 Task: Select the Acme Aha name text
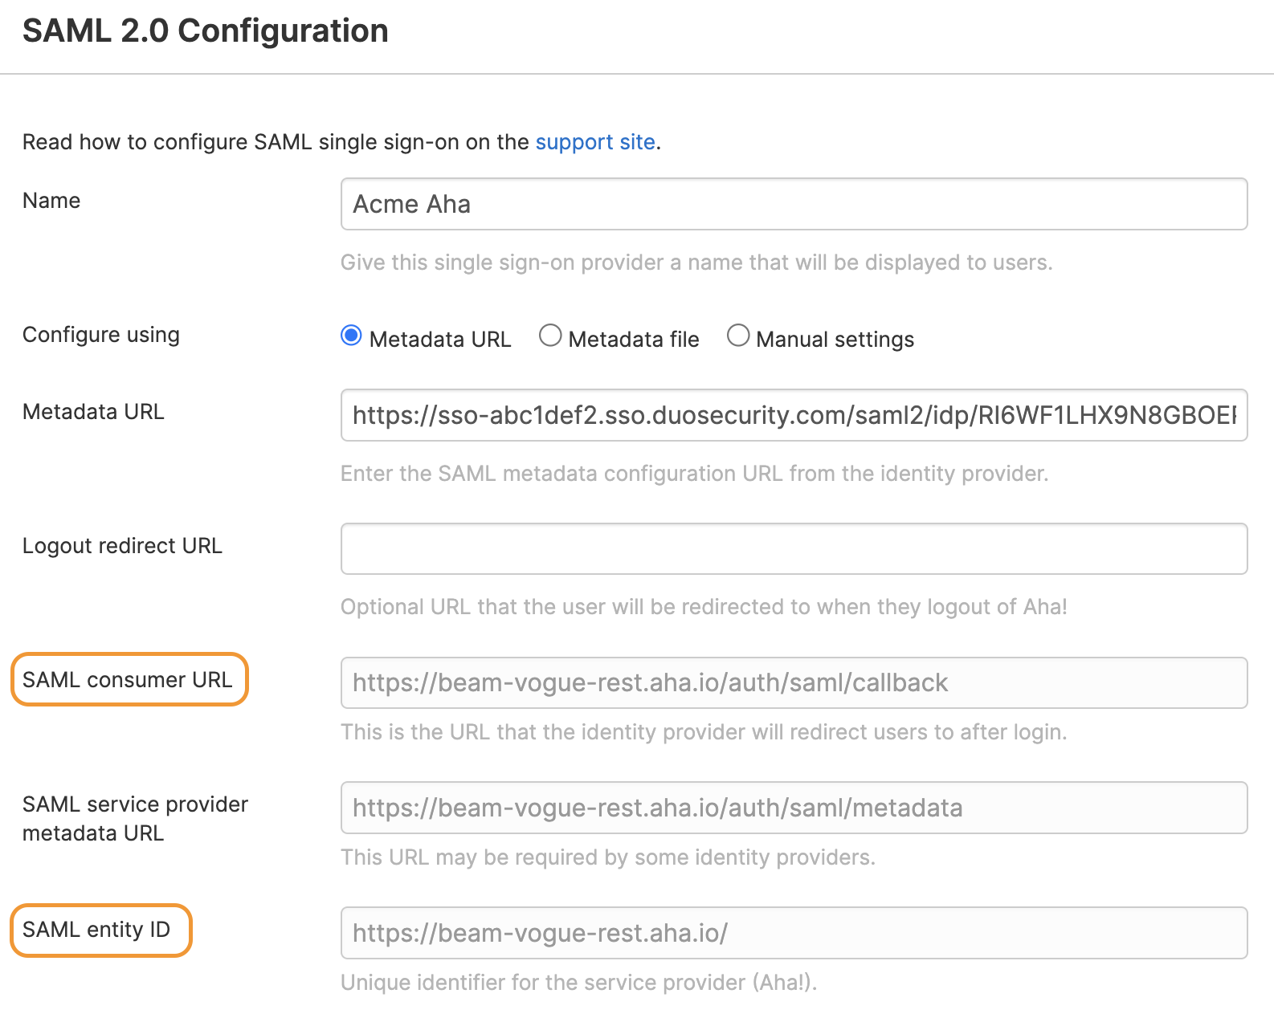[411, 204]
